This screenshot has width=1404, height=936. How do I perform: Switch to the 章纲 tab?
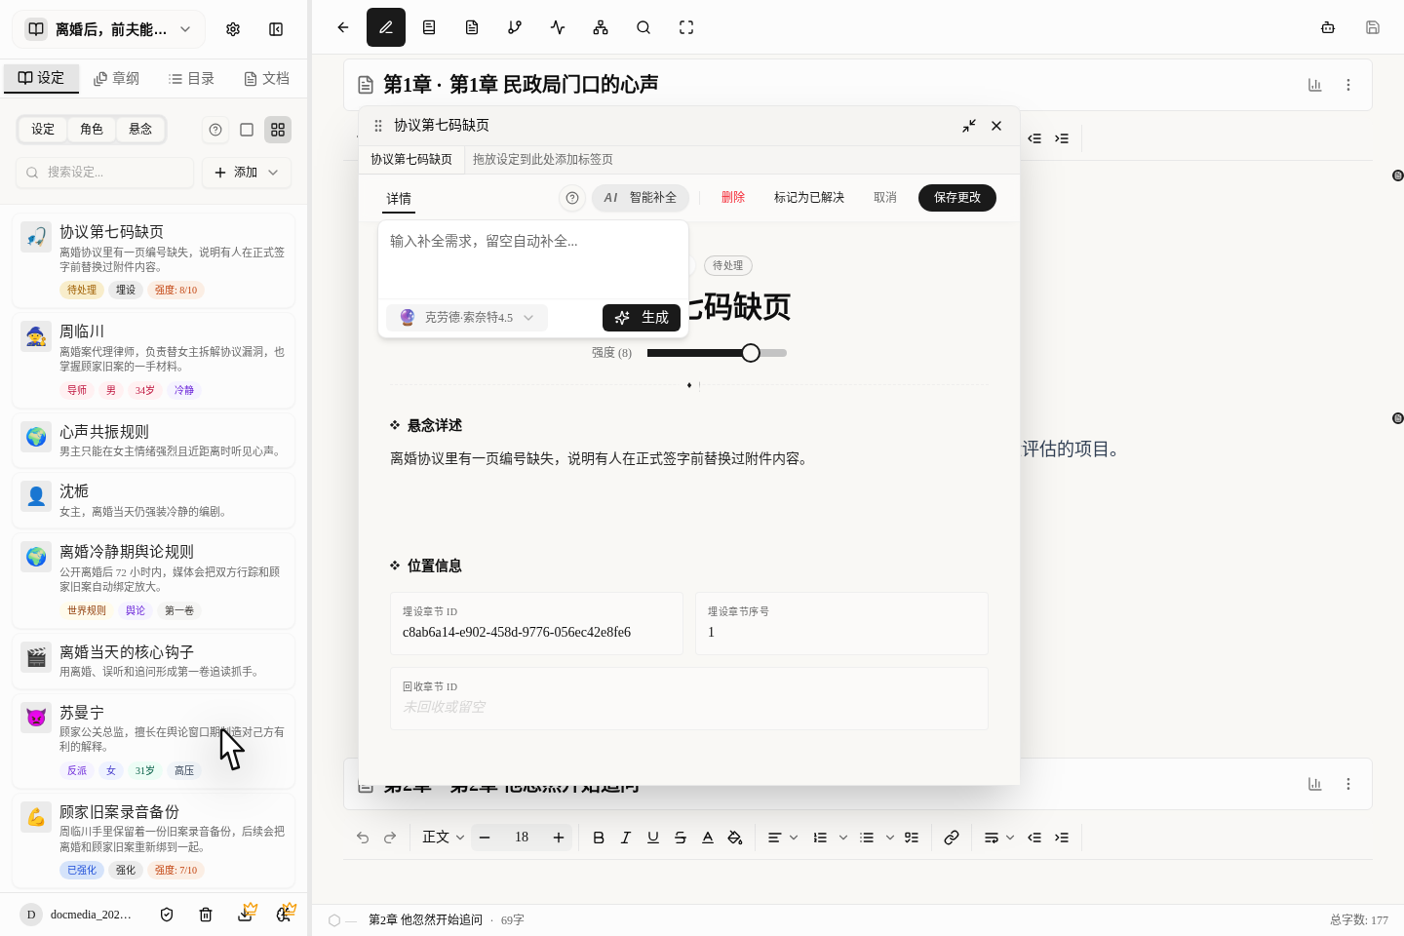tap(116, 78)
